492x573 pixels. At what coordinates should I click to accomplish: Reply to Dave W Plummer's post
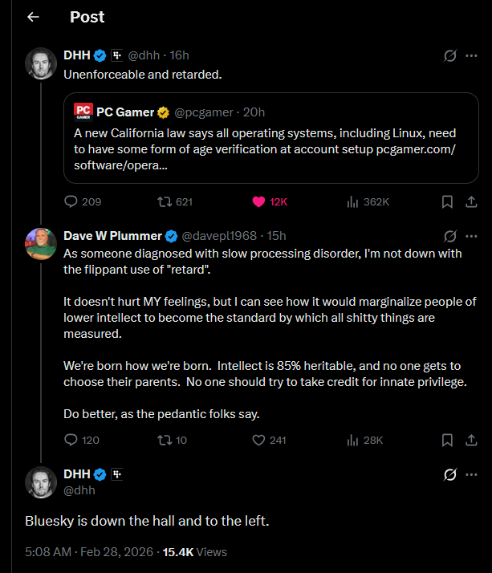[71, 440]
